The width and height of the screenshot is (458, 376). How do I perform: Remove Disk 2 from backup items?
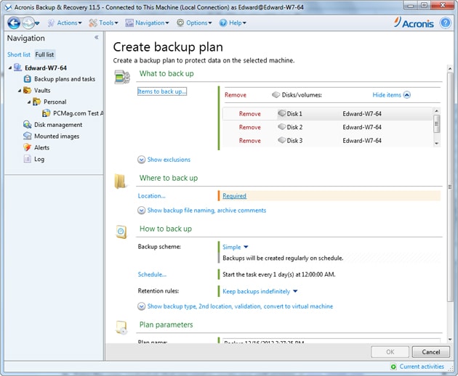(x=250, y=127)
